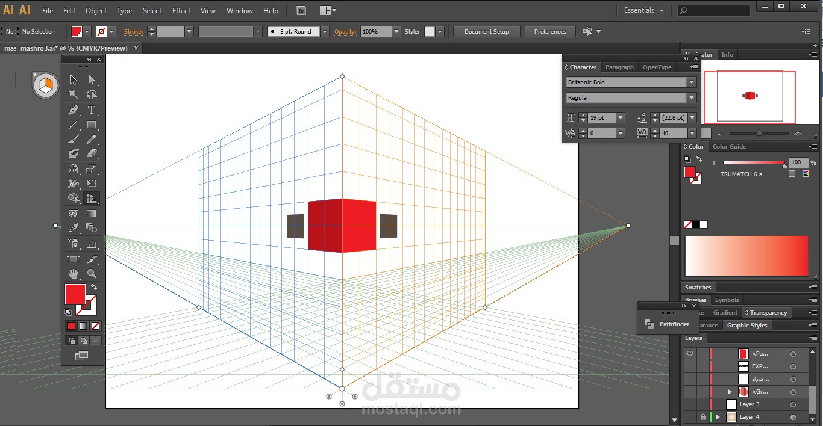Select the Paintbrush tool

pos(74,139)
